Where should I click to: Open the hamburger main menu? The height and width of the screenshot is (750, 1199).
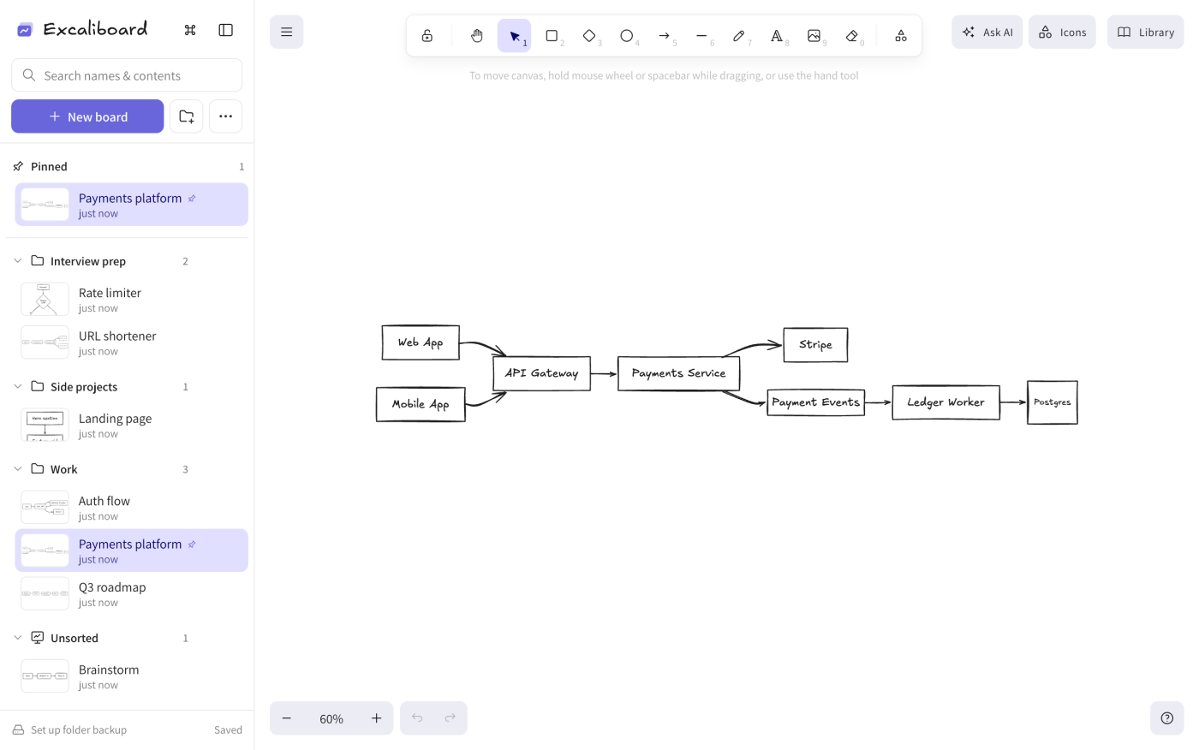[x=287, y=33]
